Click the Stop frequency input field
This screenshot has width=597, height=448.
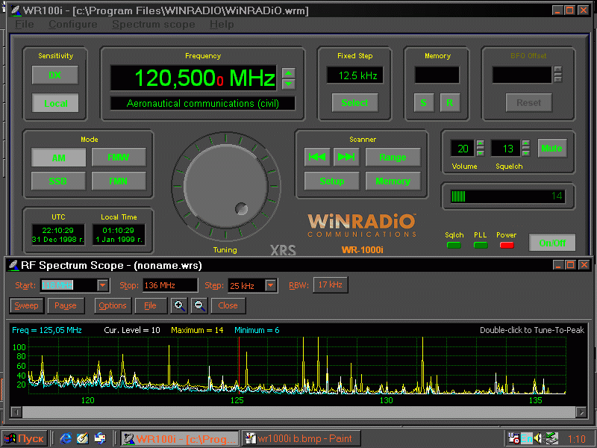click(x=170, y=285)
